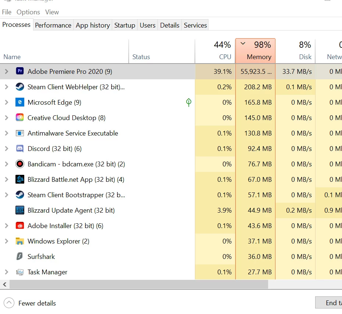Click the Fewer details arrow icon
Screen dimensions: 342x314
[9, 303]
